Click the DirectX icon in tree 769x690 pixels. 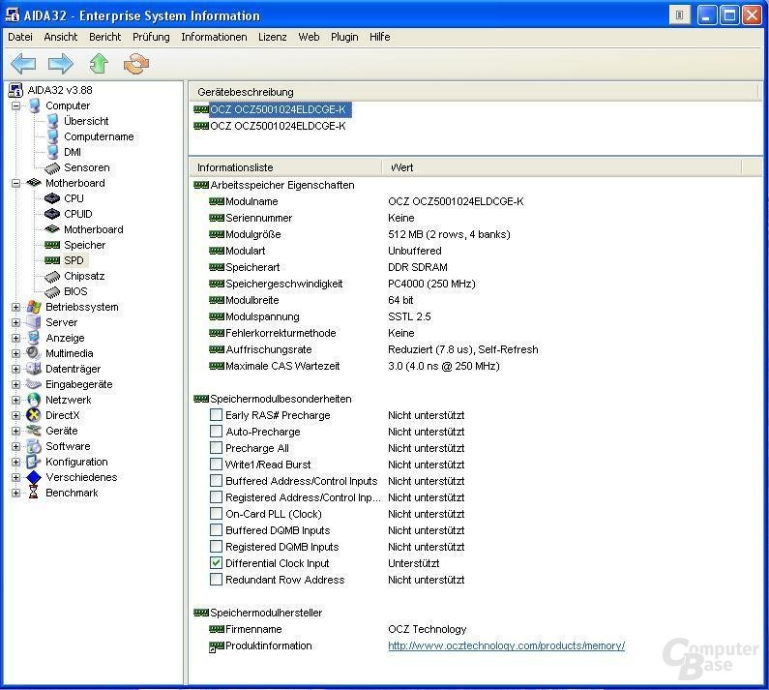[34, 415]
